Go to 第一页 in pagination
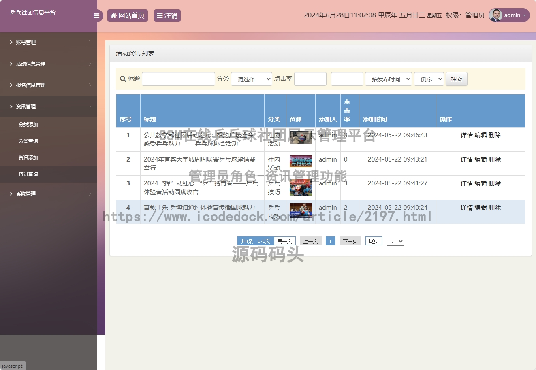The height and width of the screenshot is (370, 536). click(285, 241)
